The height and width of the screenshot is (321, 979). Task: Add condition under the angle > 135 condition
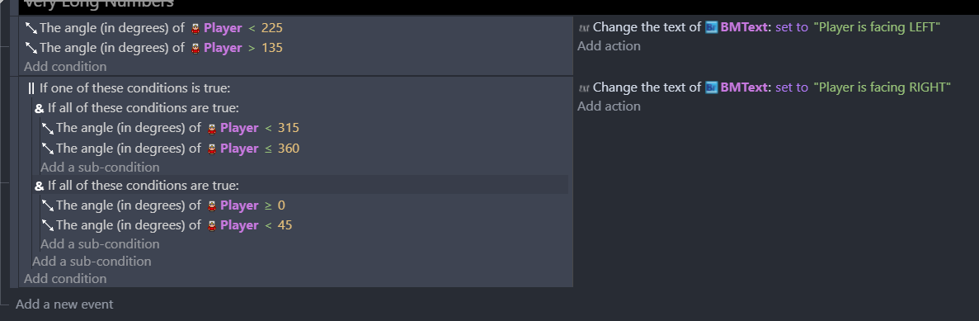pyautogui.click(x=65, y=66)
